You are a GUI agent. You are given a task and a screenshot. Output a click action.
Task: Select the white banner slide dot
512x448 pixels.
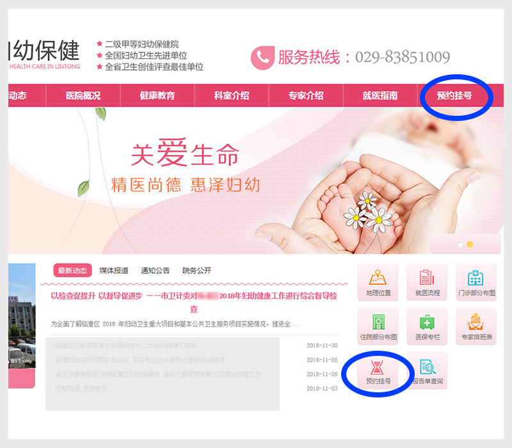pos(460,244)
